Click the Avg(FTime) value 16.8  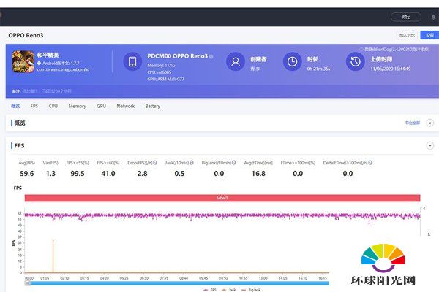coord(258,174)
